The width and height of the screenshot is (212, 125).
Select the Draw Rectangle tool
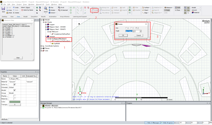[71, 7]
